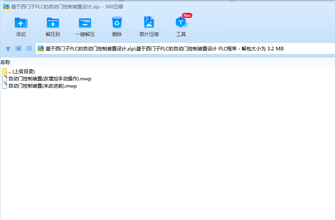Click the file icon of 改增加手动操作.mwp
This screenshot has height=220, width=335.
4,78
